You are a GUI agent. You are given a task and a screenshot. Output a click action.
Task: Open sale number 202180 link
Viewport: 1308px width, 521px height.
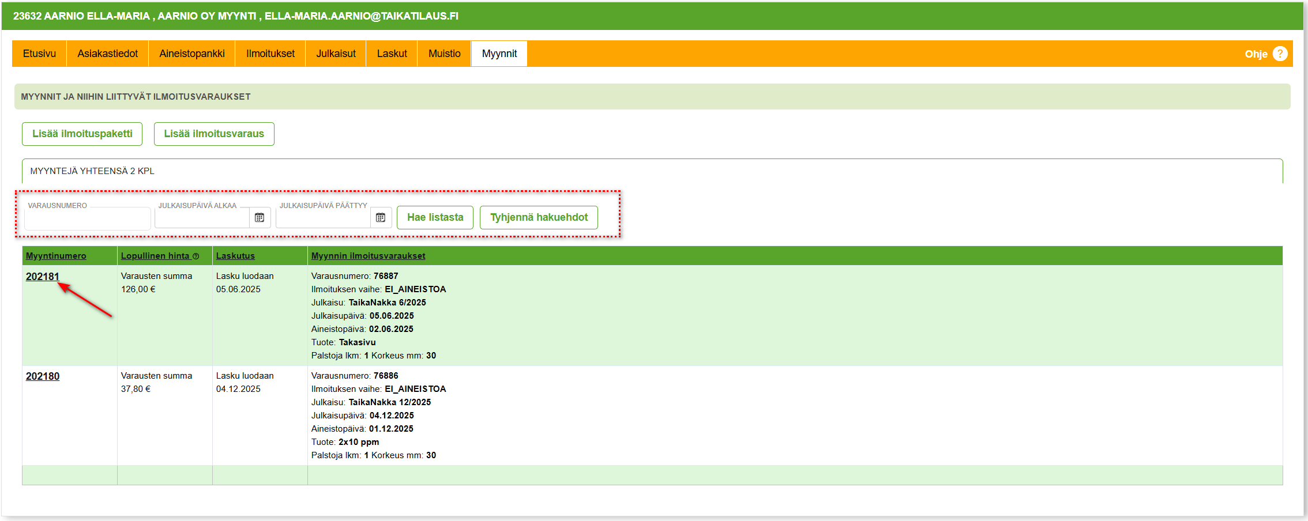(x=42, y=376)
